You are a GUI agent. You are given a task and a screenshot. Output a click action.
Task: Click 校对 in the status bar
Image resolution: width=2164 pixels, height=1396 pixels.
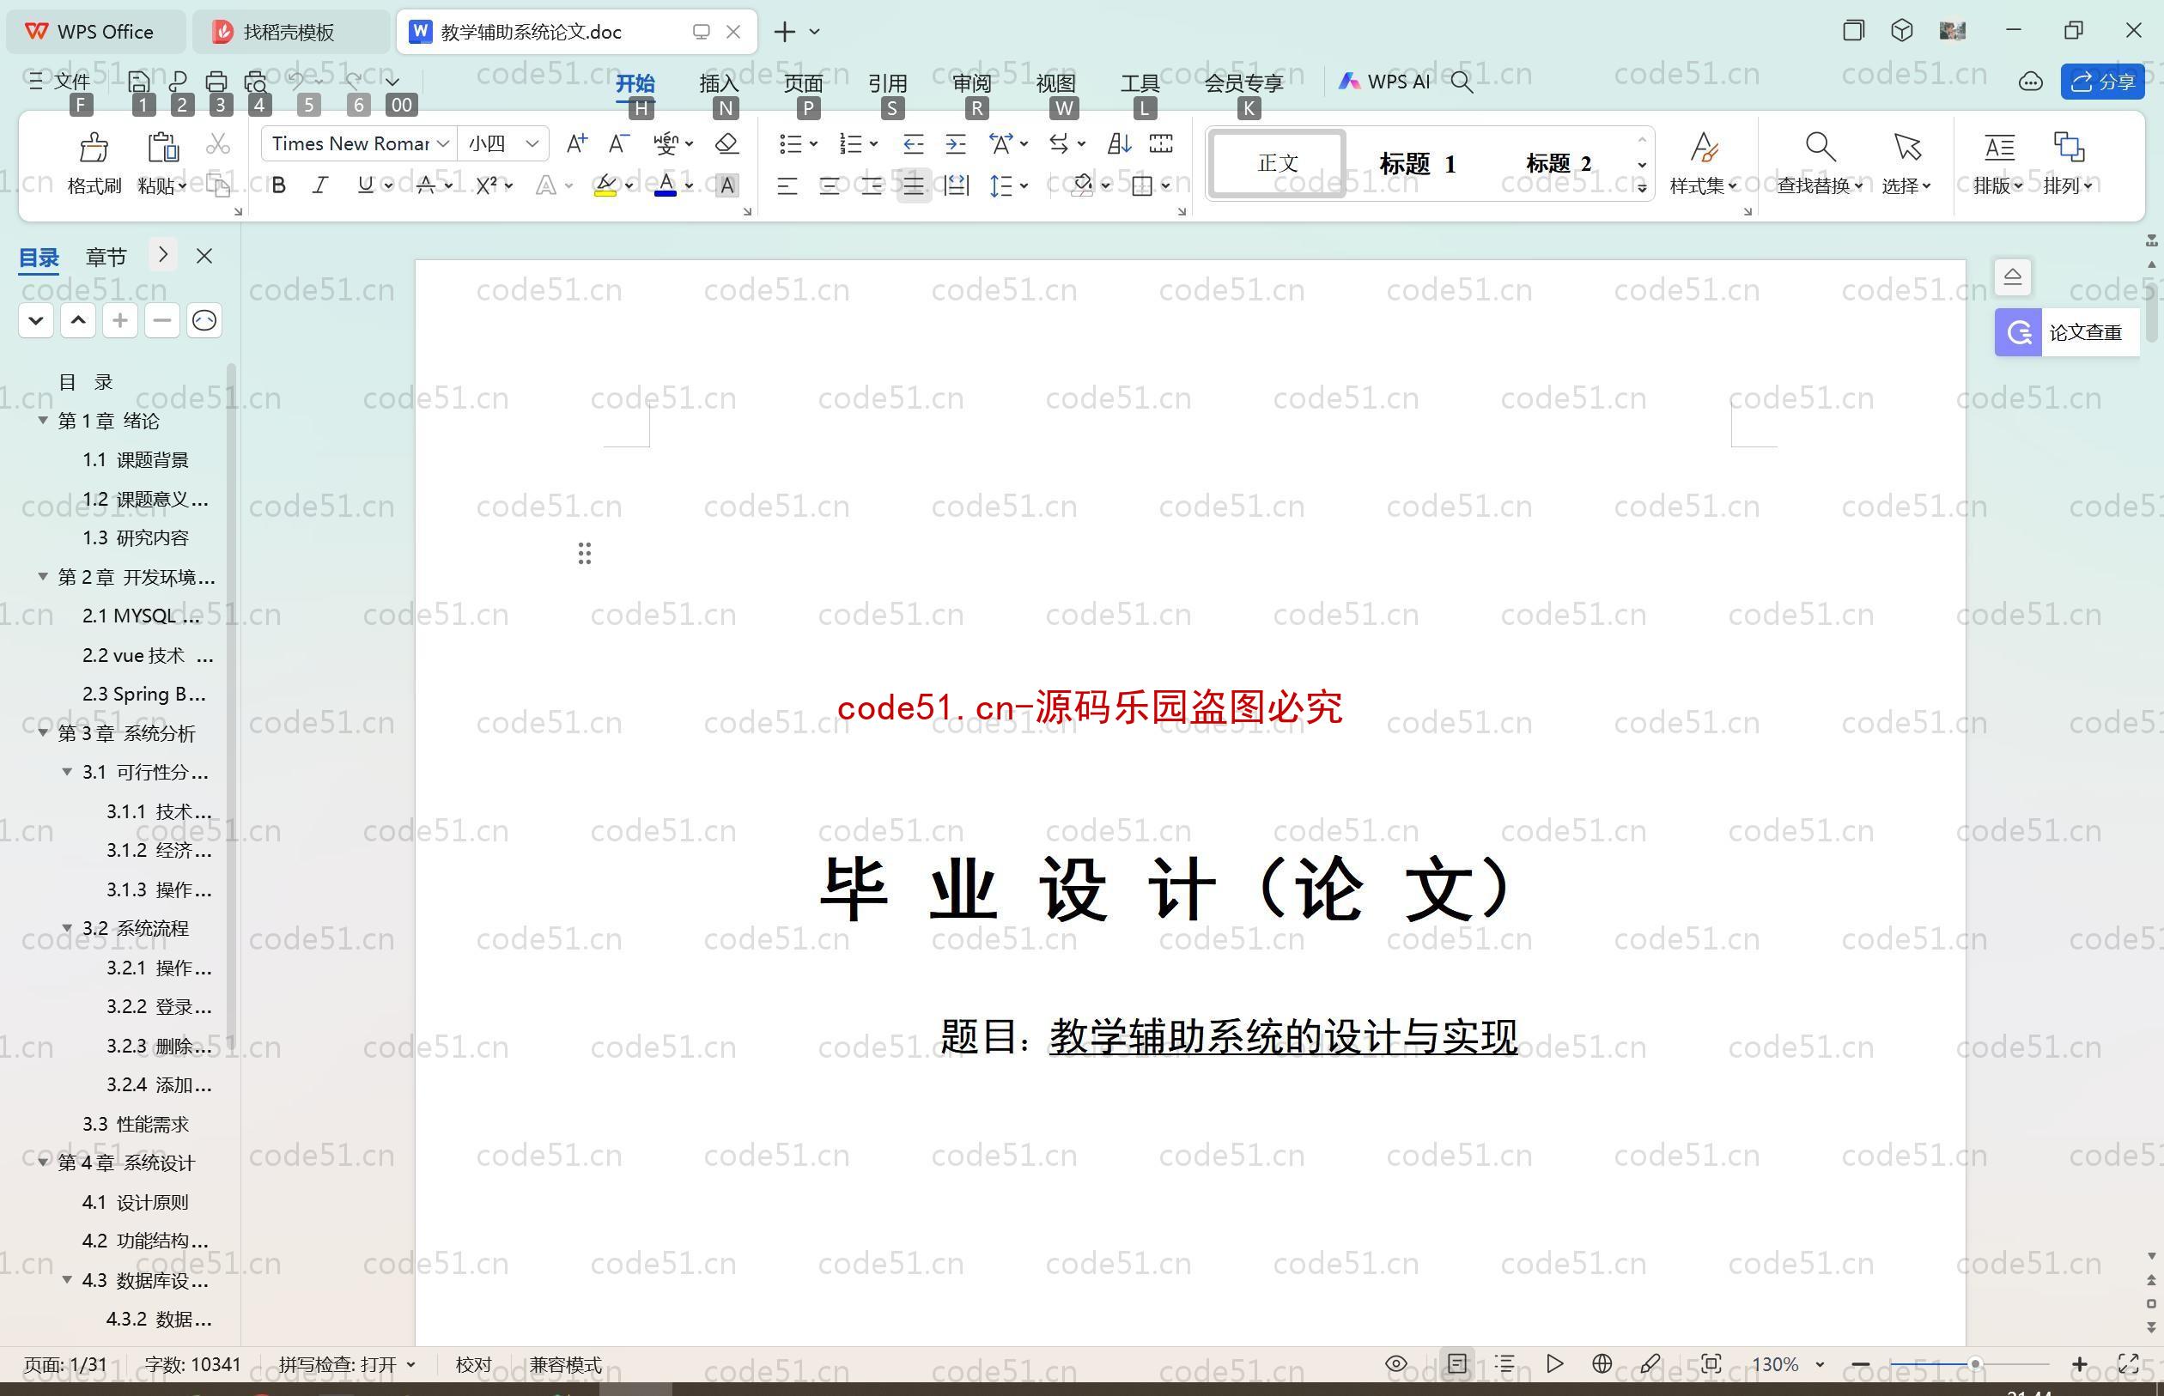pos(473,1364)
